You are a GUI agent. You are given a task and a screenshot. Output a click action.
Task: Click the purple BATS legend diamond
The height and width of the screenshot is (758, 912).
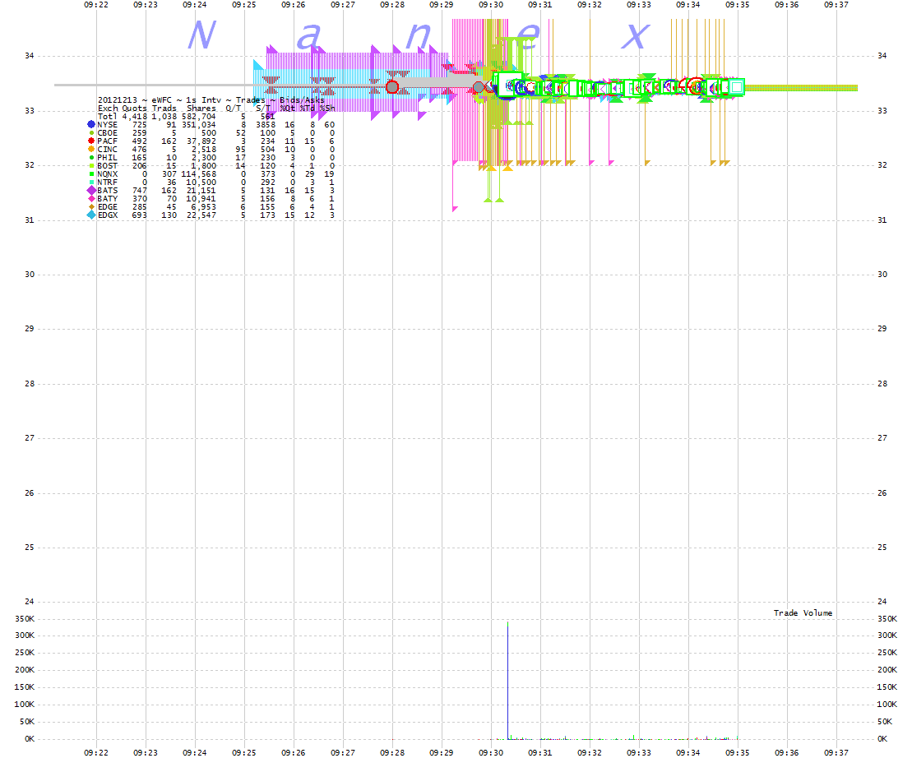coord(91,190)
